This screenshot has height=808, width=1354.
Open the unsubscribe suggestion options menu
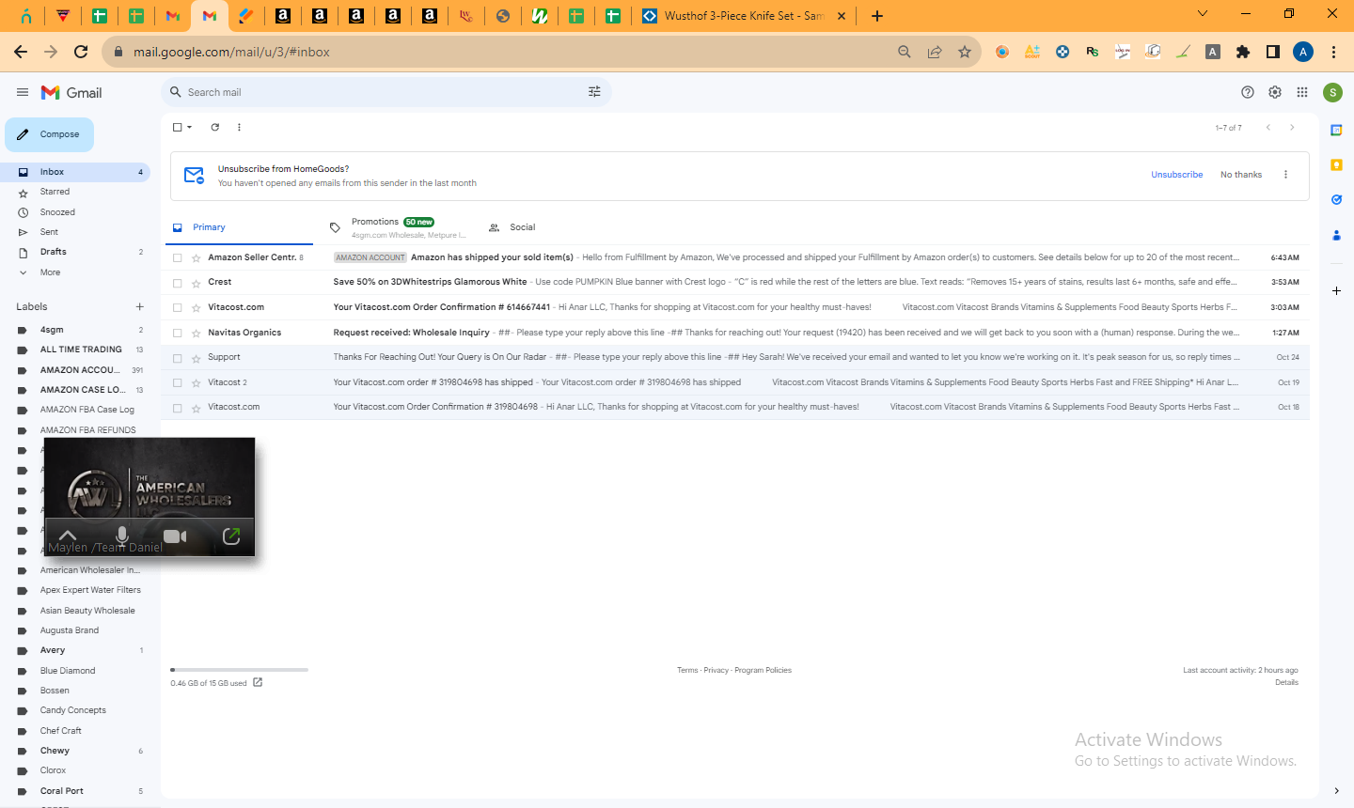point(1285,175)
